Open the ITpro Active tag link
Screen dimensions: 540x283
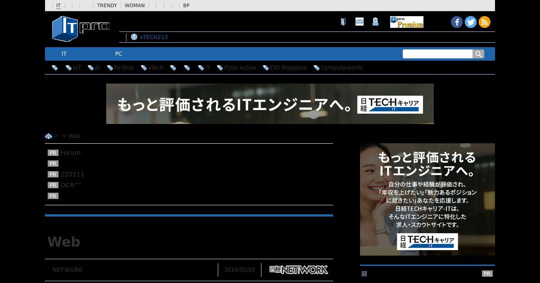(240, 68)
